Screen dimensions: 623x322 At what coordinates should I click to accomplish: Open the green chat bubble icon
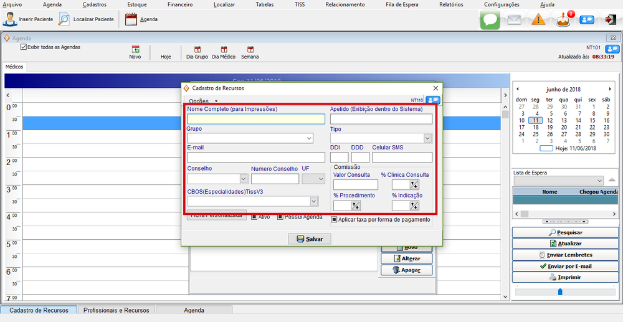tap(490, 19)
